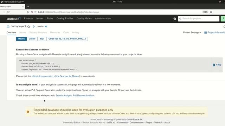Click the SonarSource SA link
This screenshot has width=225, height=126.
135,119
